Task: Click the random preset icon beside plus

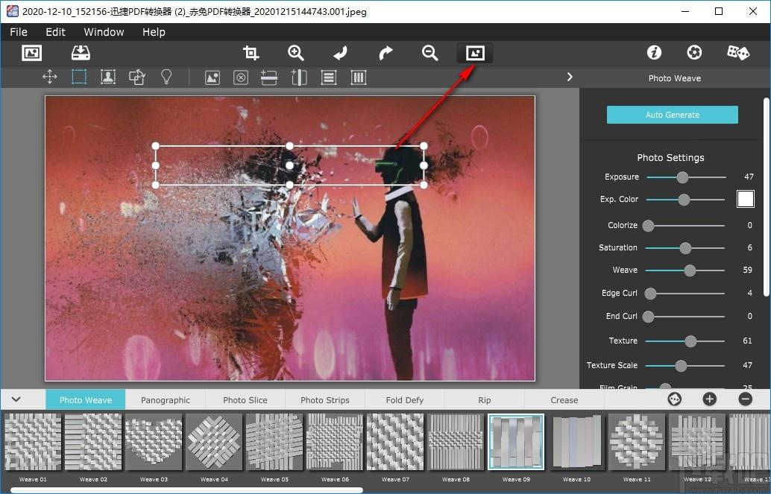Action: tap(675, 399)
